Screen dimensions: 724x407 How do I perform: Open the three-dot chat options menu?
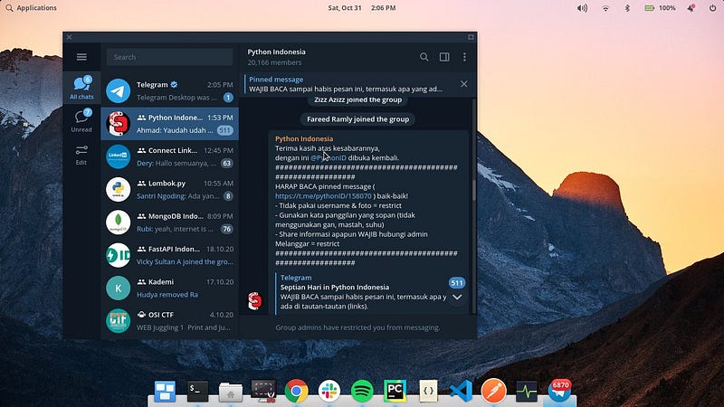pyautogui.click(x=464, y=57)
